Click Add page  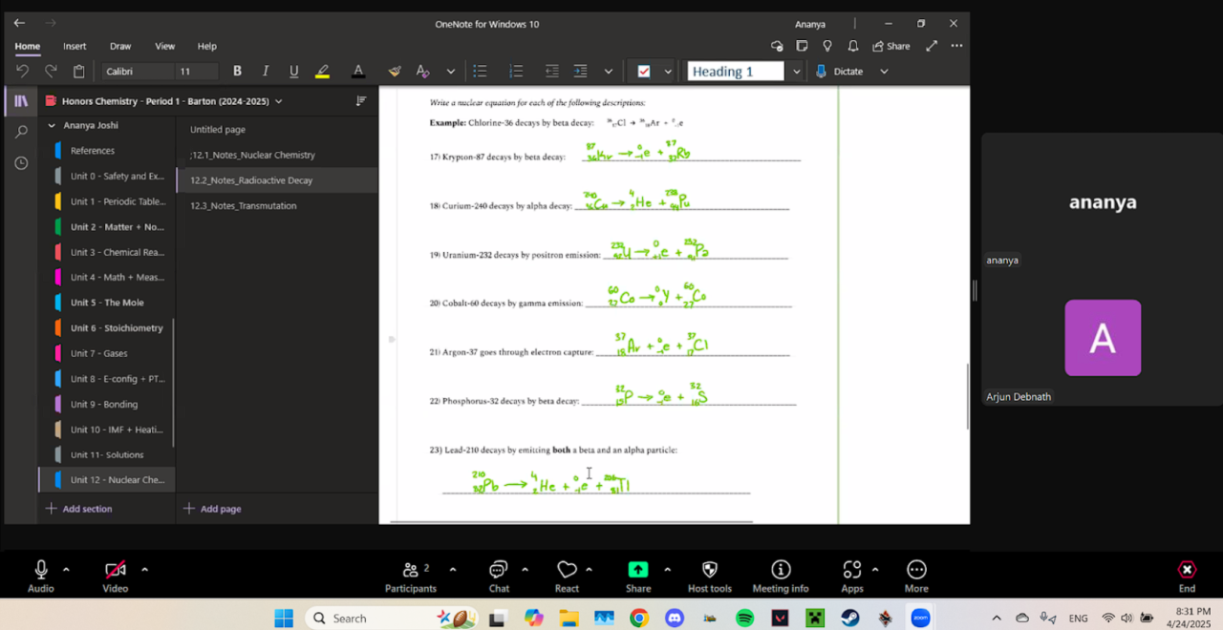211,509
